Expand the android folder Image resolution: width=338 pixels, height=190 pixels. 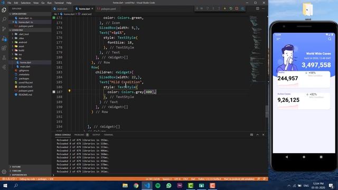(x=30, y=42)
